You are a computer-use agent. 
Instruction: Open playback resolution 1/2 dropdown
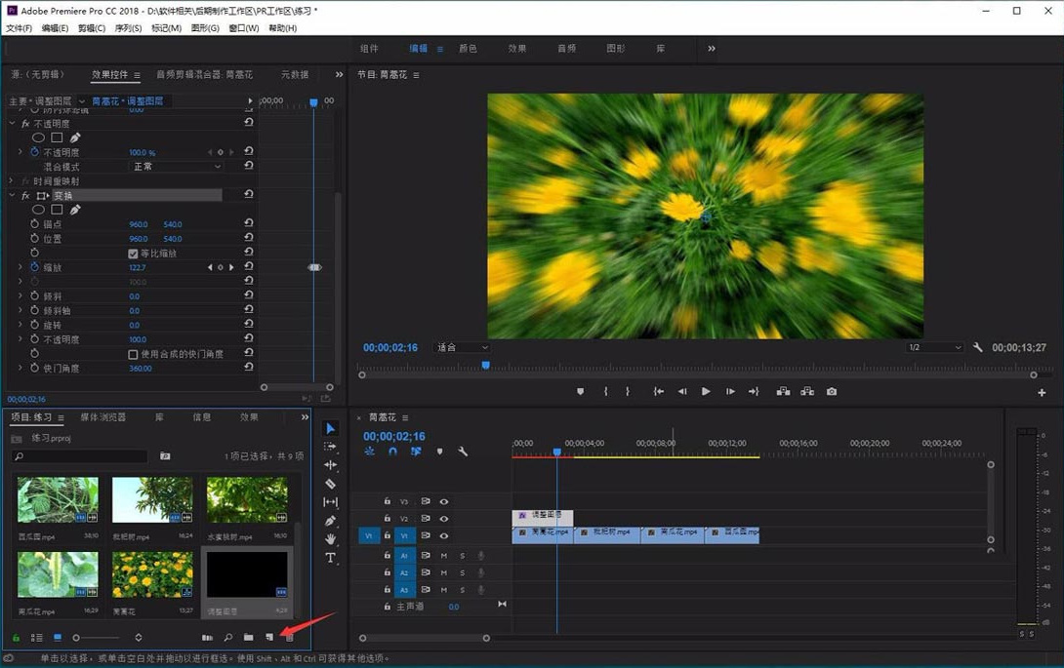[x=934, y=347]
